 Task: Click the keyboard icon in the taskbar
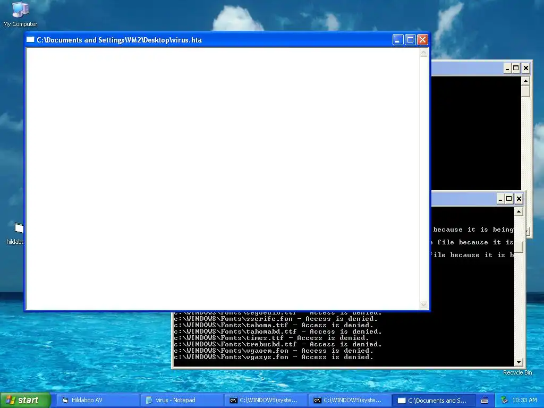click(x=484, y=401)
